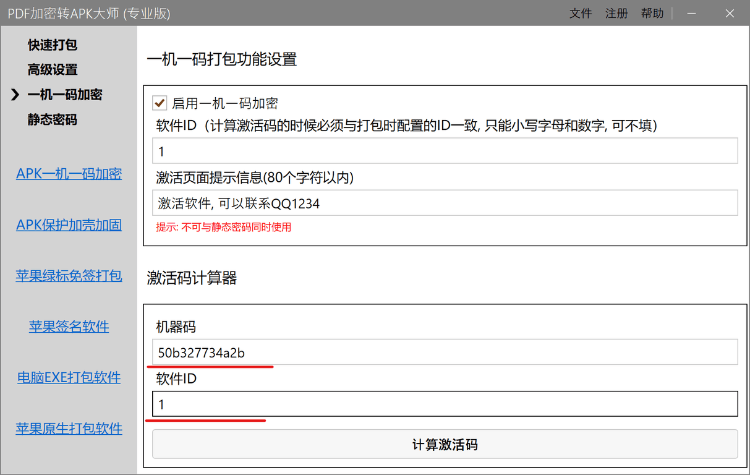750x475 pixels.
Task: Click the top 软件ID input showing 1
Action: [445, 150]
